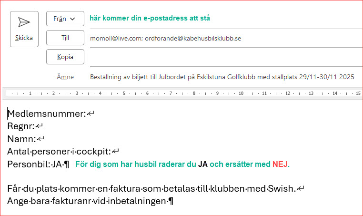Open the Till recipients address book button
This screenshot has width=363, height=216.
pos(65,38)
